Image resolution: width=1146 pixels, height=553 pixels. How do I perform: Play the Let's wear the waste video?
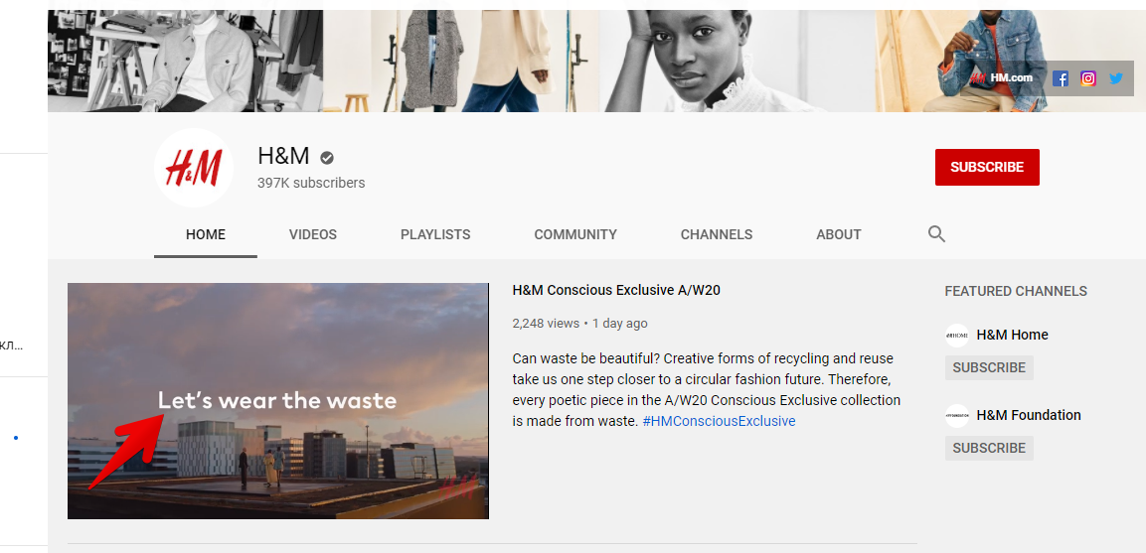[x=277, y=401]
